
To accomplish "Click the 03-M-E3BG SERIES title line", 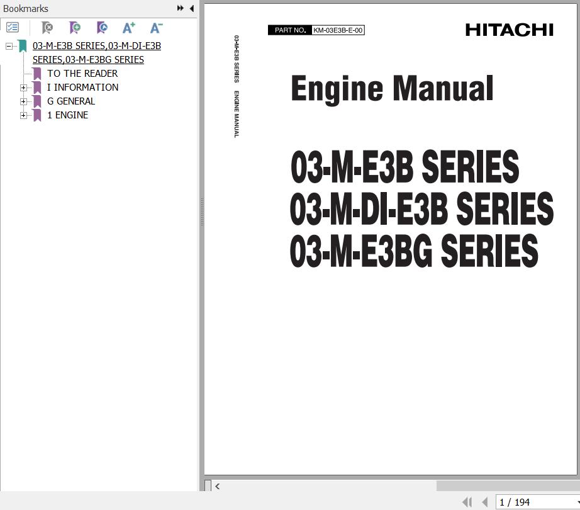I will [414, 251].
